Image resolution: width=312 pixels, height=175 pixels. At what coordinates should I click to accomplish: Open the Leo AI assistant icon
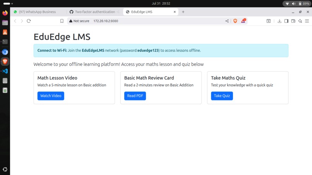300,21
